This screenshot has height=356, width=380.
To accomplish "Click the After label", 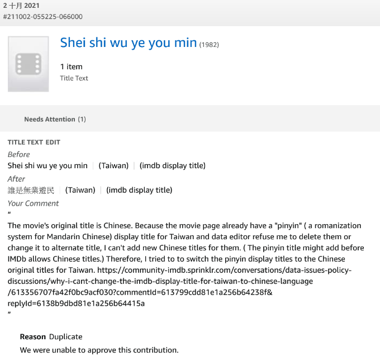I will point(16,179).
